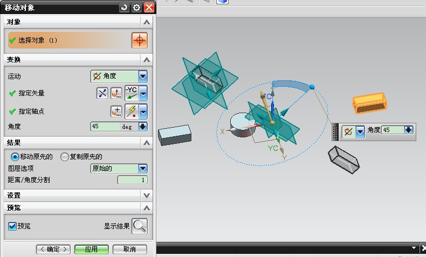Click the 取消 button

click(129, 249)
